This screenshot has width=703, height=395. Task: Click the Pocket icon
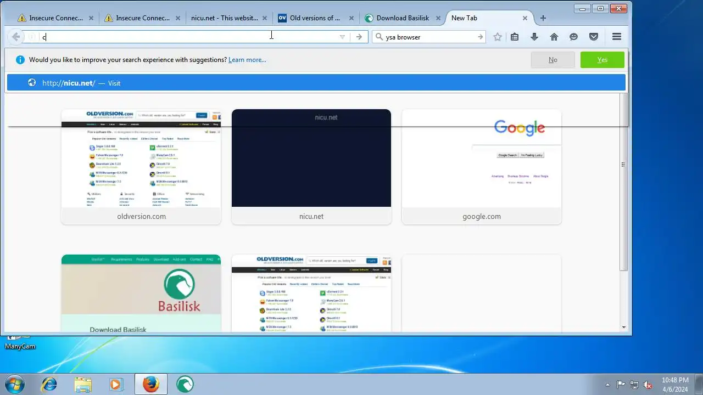(x=594, y=37)
